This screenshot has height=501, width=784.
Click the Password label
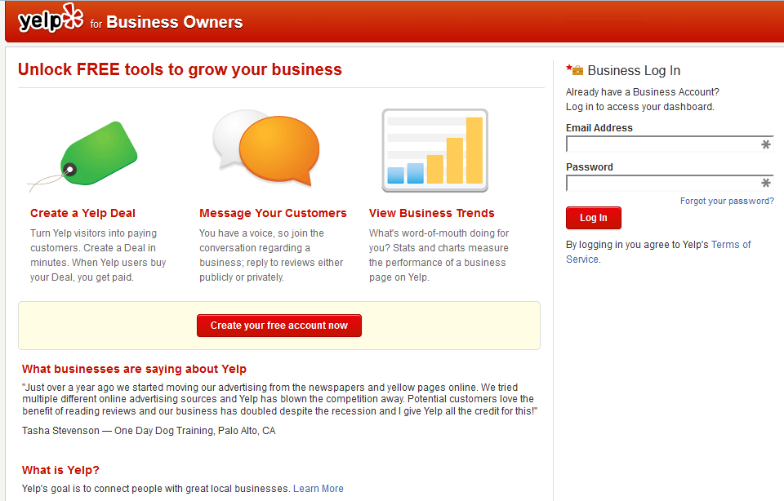[x=590, y=167]
